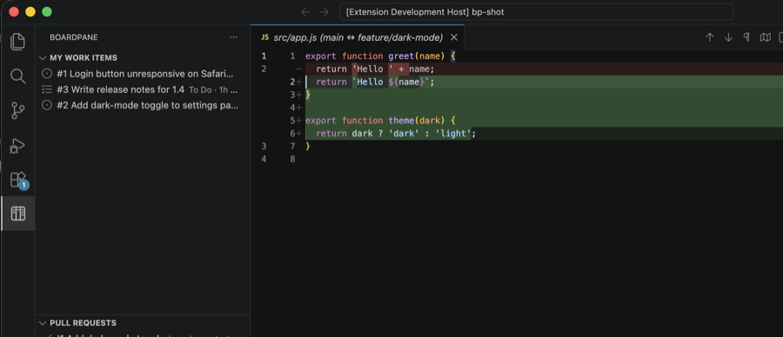Open BoardPane more actions ellipsis

tap(234, 37)
